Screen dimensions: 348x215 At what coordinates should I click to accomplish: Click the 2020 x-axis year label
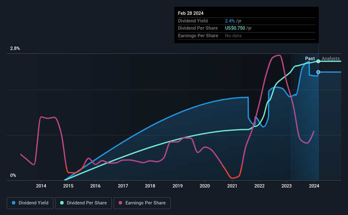coord(205,186)
